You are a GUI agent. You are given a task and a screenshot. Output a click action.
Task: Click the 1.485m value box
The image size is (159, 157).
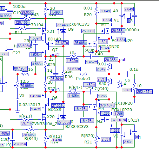(x=74, y=96)
